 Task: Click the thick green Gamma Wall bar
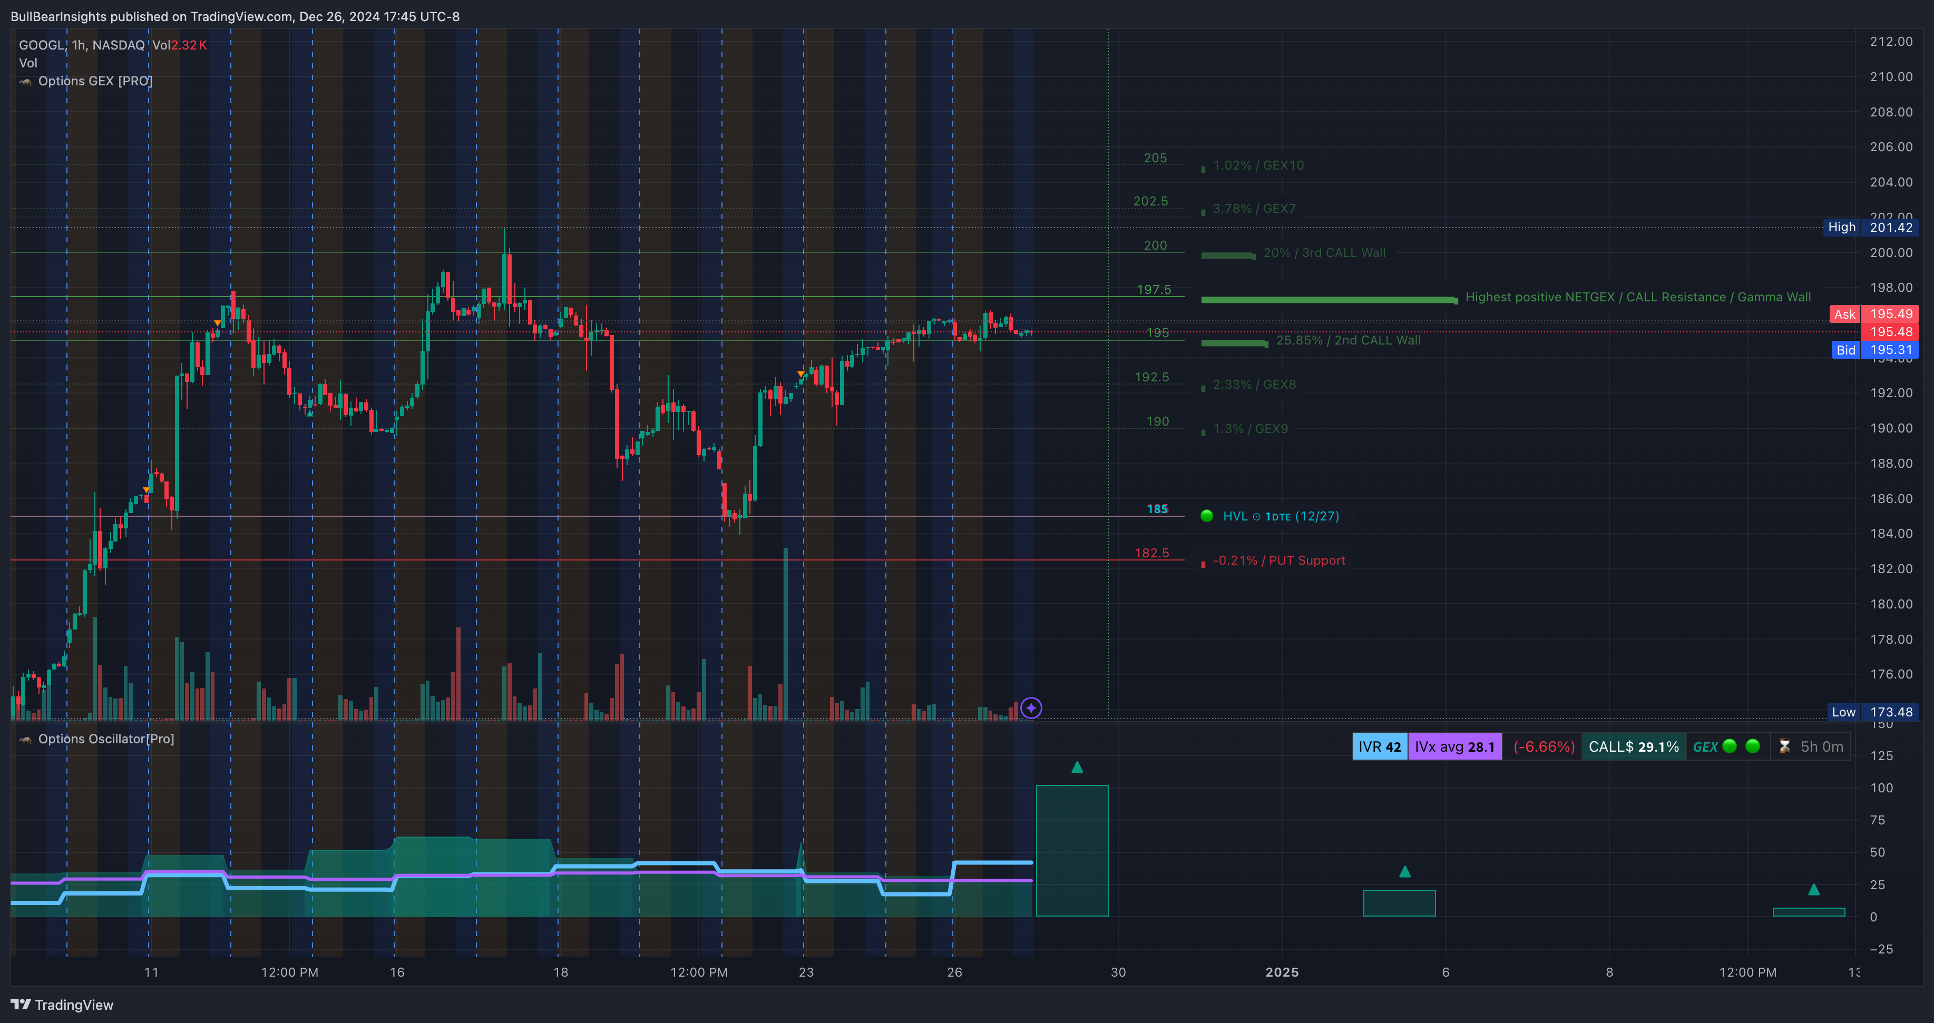(1329, 299)
